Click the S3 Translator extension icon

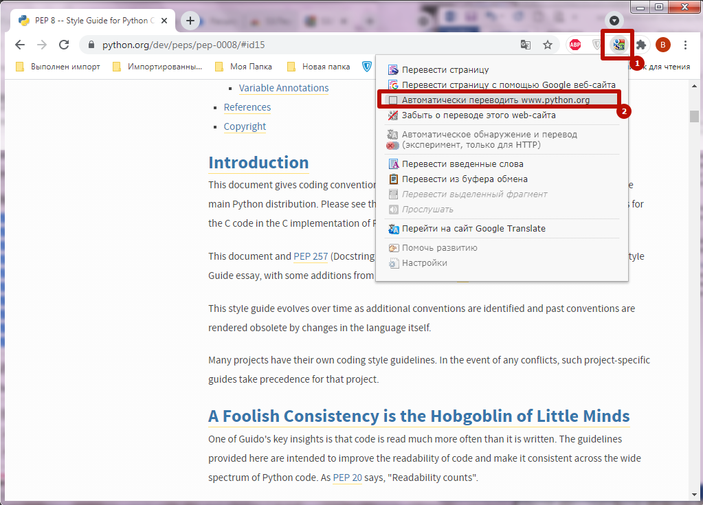[x=619, y=45]
